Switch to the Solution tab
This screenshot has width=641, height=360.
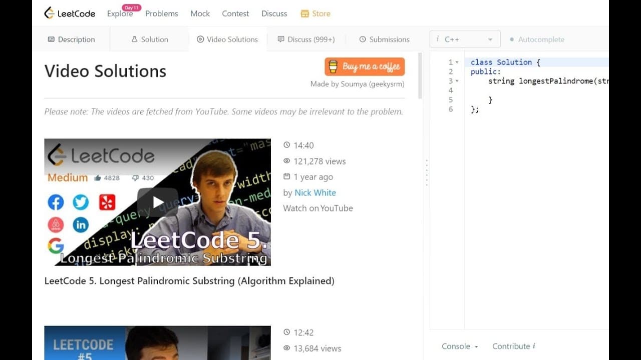(x=149, y=39)
